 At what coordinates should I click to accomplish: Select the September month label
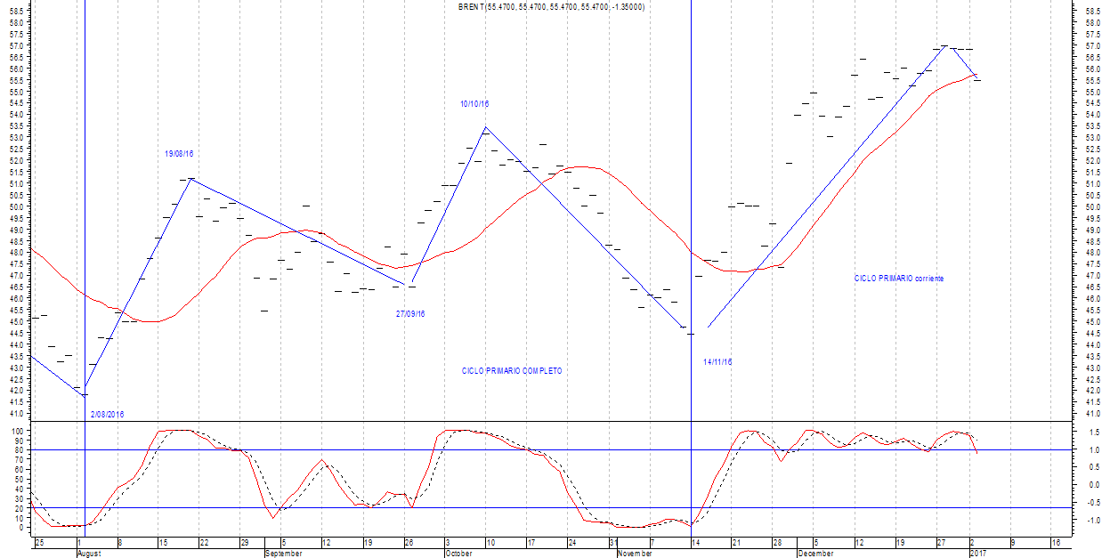(x=285, y=553)
